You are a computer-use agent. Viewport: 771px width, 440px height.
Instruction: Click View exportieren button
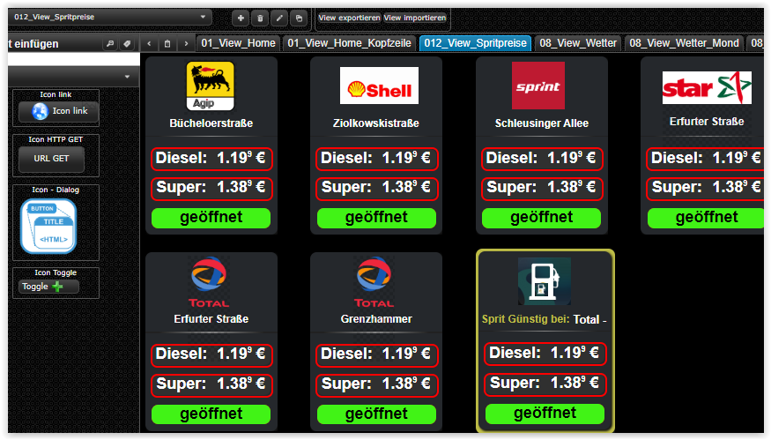point(349,18)
